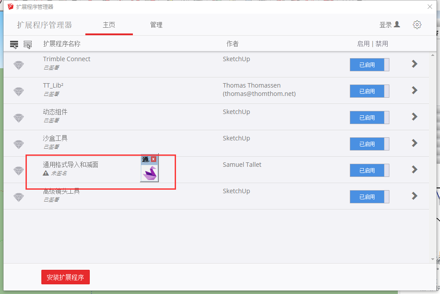Click the 作者 column header
The height and width of the screenshot is (294, 440).
click(232, 44)
